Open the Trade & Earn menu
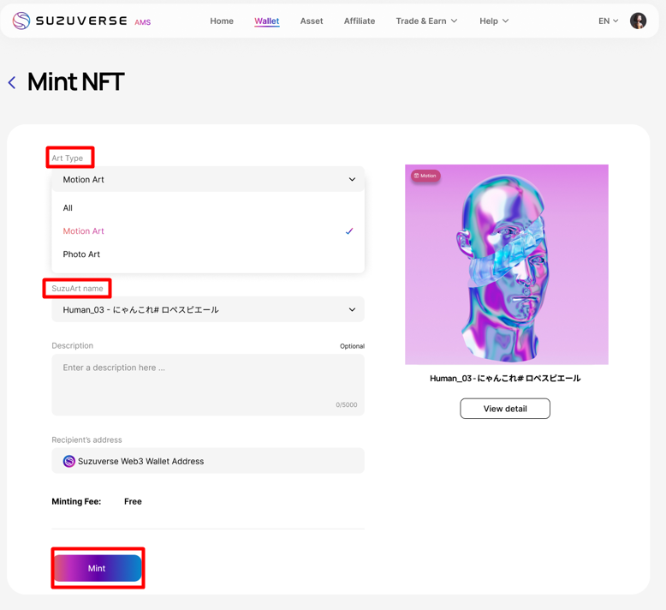666x610 pixels. [x=426, y=21]
